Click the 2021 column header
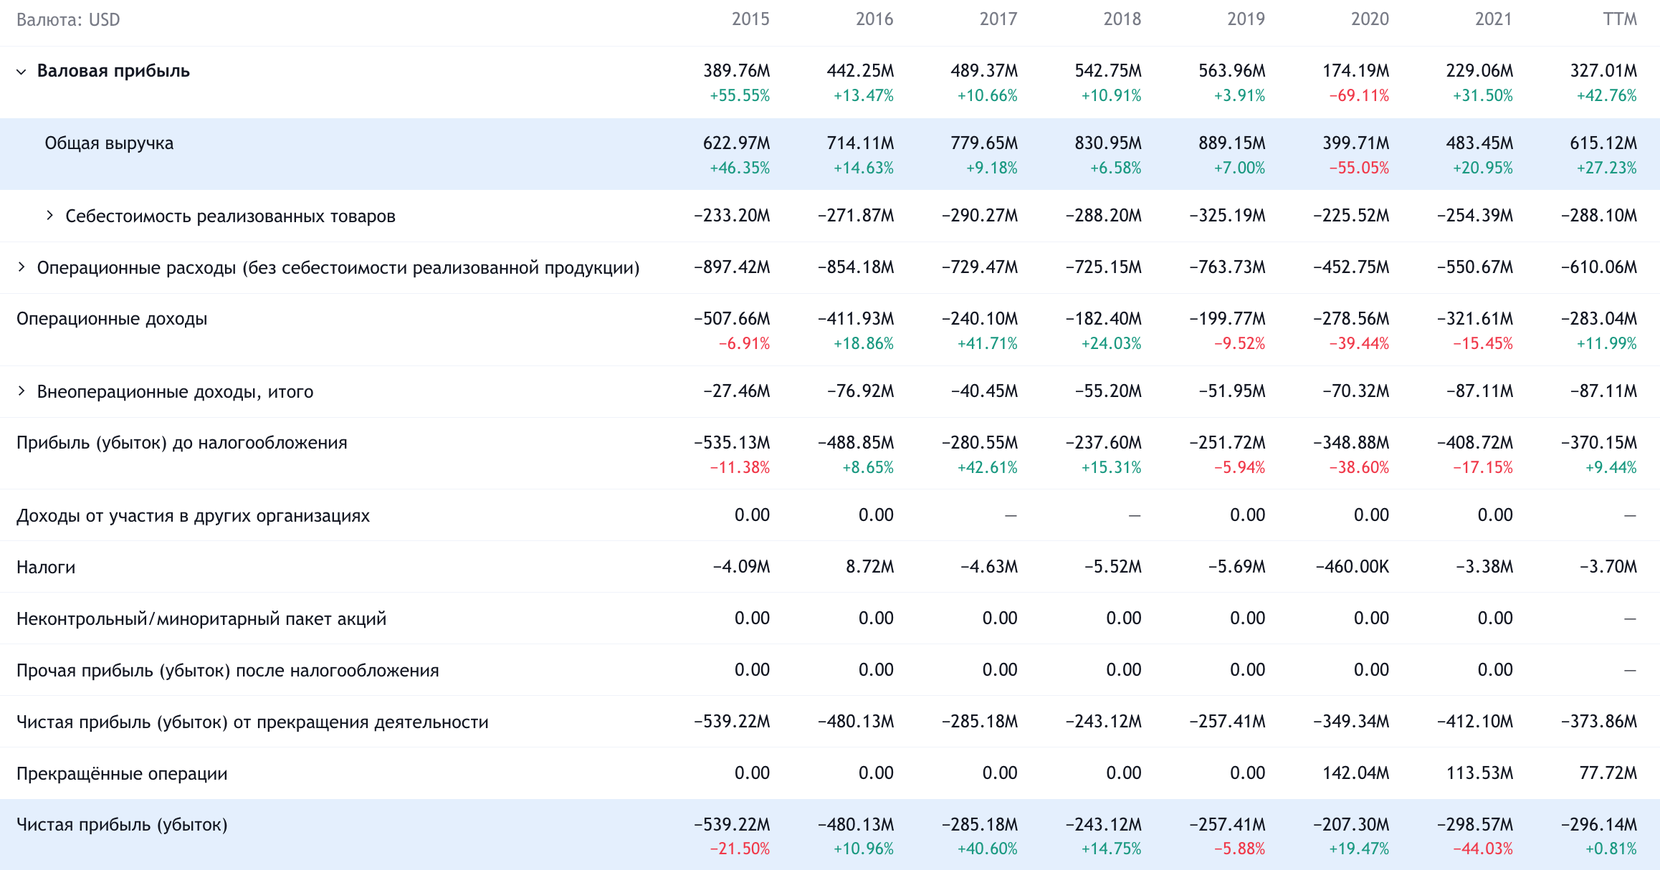Viewport: 1660px width, 870px height. [1494, 19]
